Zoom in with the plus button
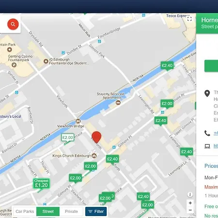Viewport: 218px width, 218px height. coord(190,203)
